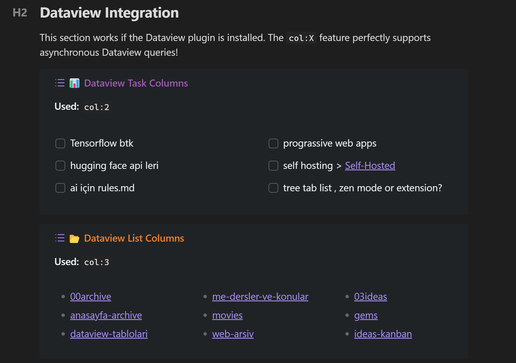Open the 00archive note link
The height and width of the screenshot is (363, 516).
click(91, 297)
